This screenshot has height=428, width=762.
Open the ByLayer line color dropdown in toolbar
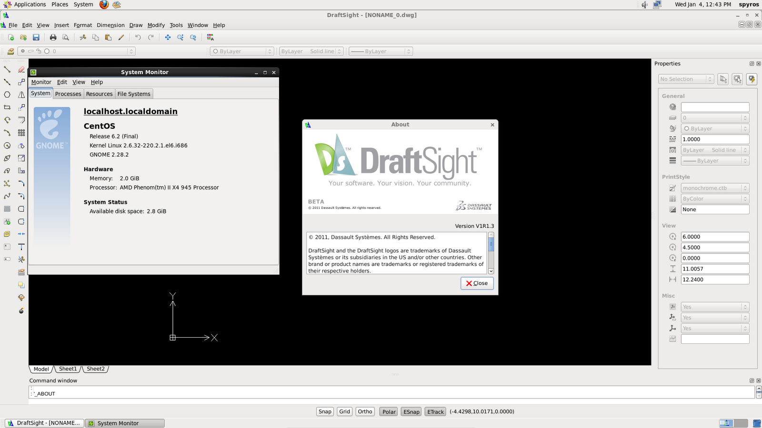click(x=242, y=51)
